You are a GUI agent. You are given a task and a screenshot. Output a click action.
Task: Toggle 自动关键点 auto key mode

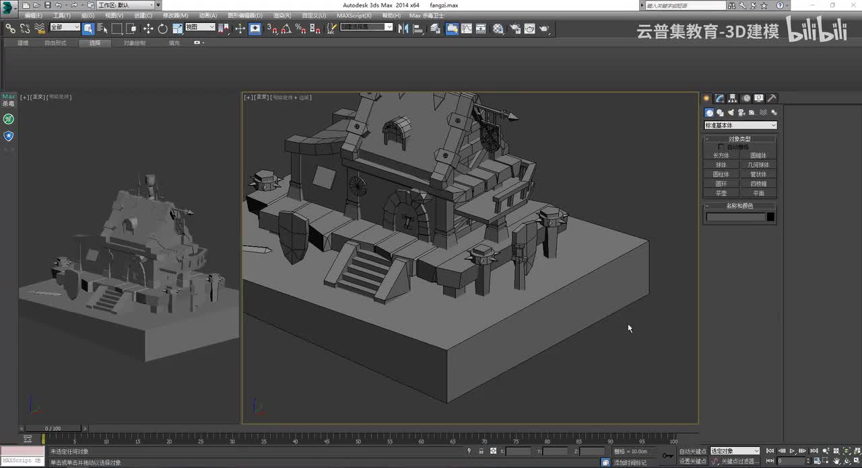click(693, 451)
